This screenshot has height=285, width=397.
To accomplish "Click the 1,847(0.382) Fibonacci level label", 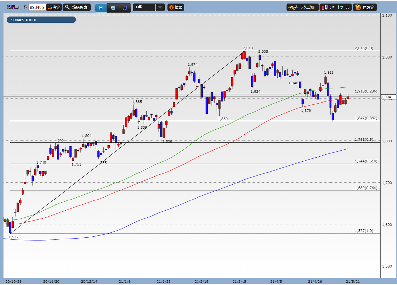I will point(366,118).
